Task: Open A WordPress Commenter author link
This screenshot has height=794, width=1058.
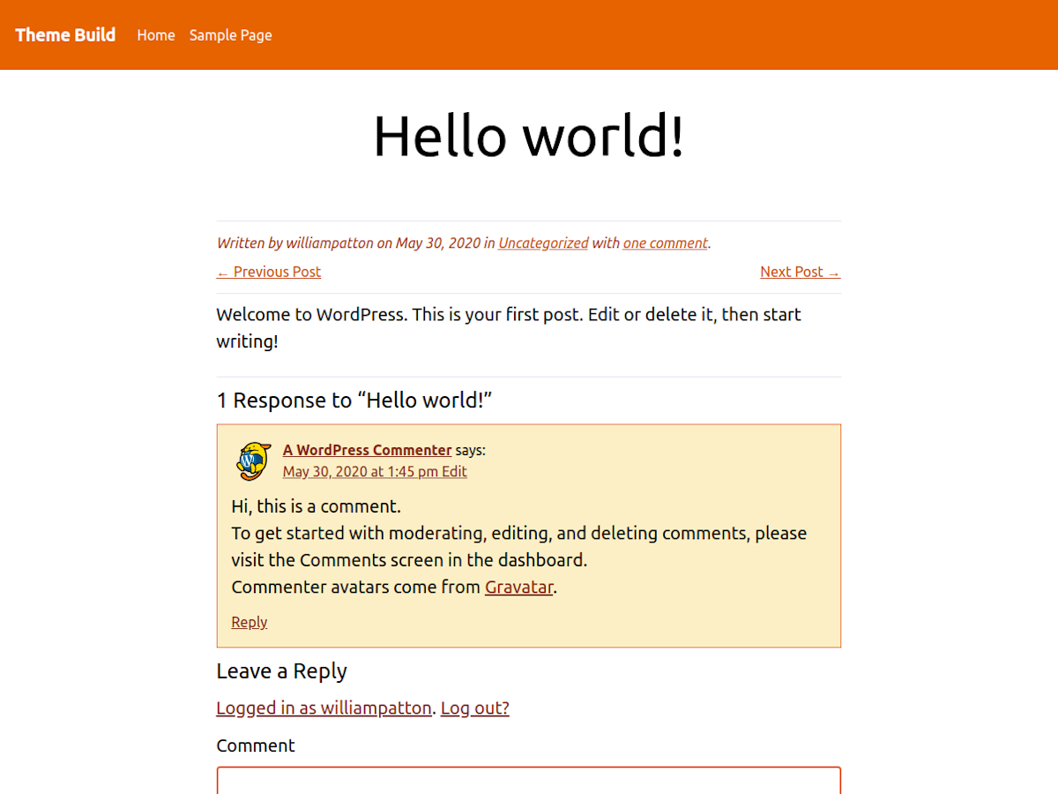Action: [367, 450]
